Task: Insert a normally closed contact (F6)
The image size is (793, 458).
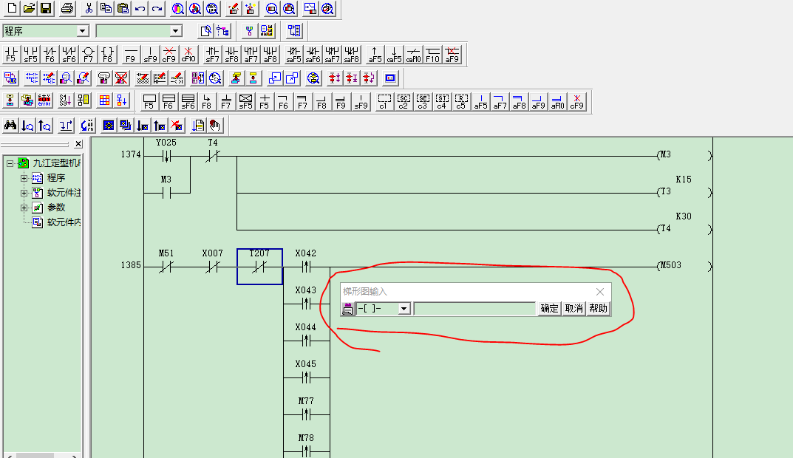Action: point(49,55)
